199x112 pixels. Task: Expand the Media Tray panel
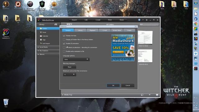[x=67, y=95]
